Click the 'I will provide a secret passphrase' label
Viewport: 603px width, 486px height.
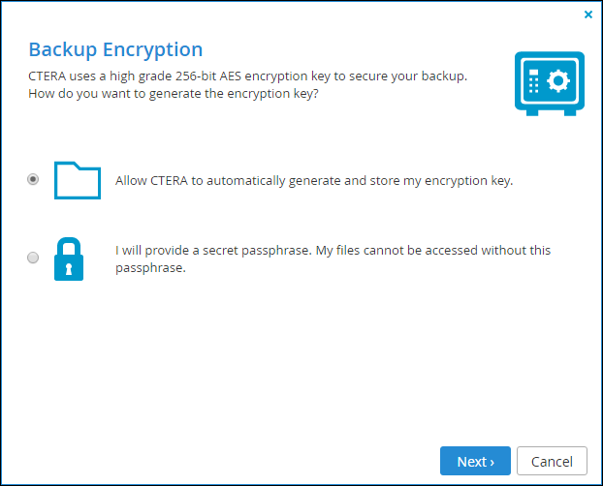(333, 258)
